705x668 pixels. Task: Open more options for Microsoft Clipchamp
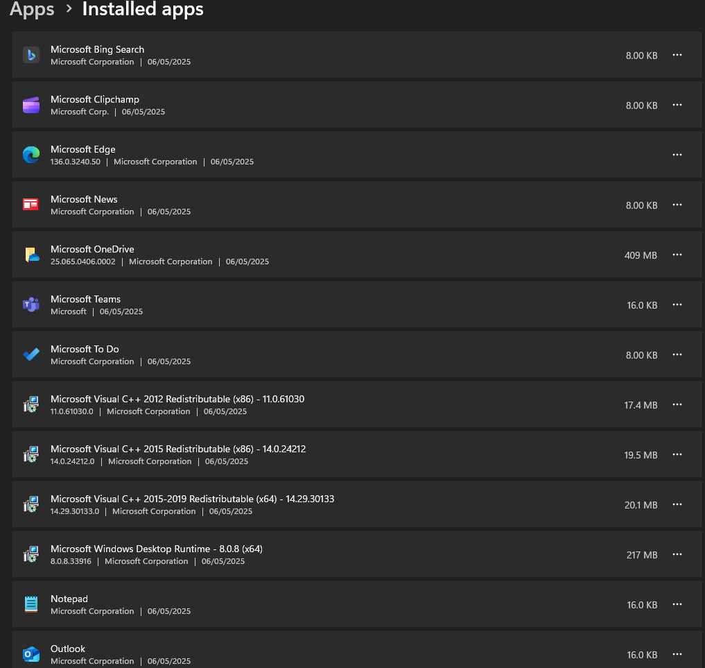[x=677, y=105]
